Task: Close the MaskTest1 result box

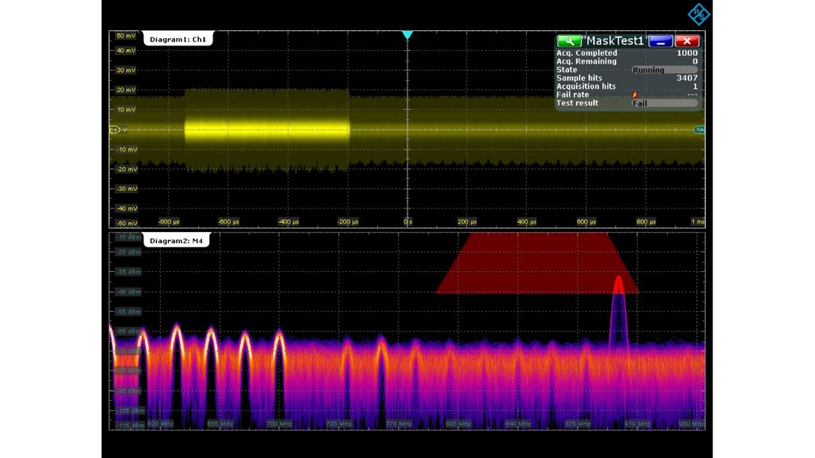Action: pyautogui.click(x=687, y=41)
